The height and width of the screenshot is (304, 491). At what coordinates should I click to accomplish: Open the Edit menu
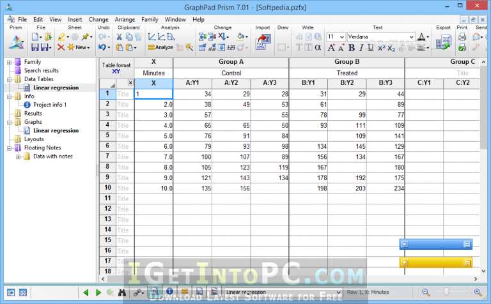(38, 19)
